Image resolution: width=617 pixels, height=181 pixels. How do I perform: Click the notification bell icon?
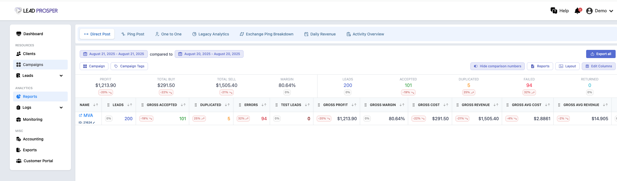point(577,11)
